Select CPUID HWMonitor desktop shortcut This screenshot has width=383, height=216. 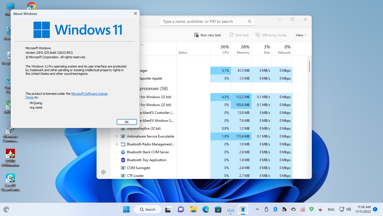pos(10,158)
